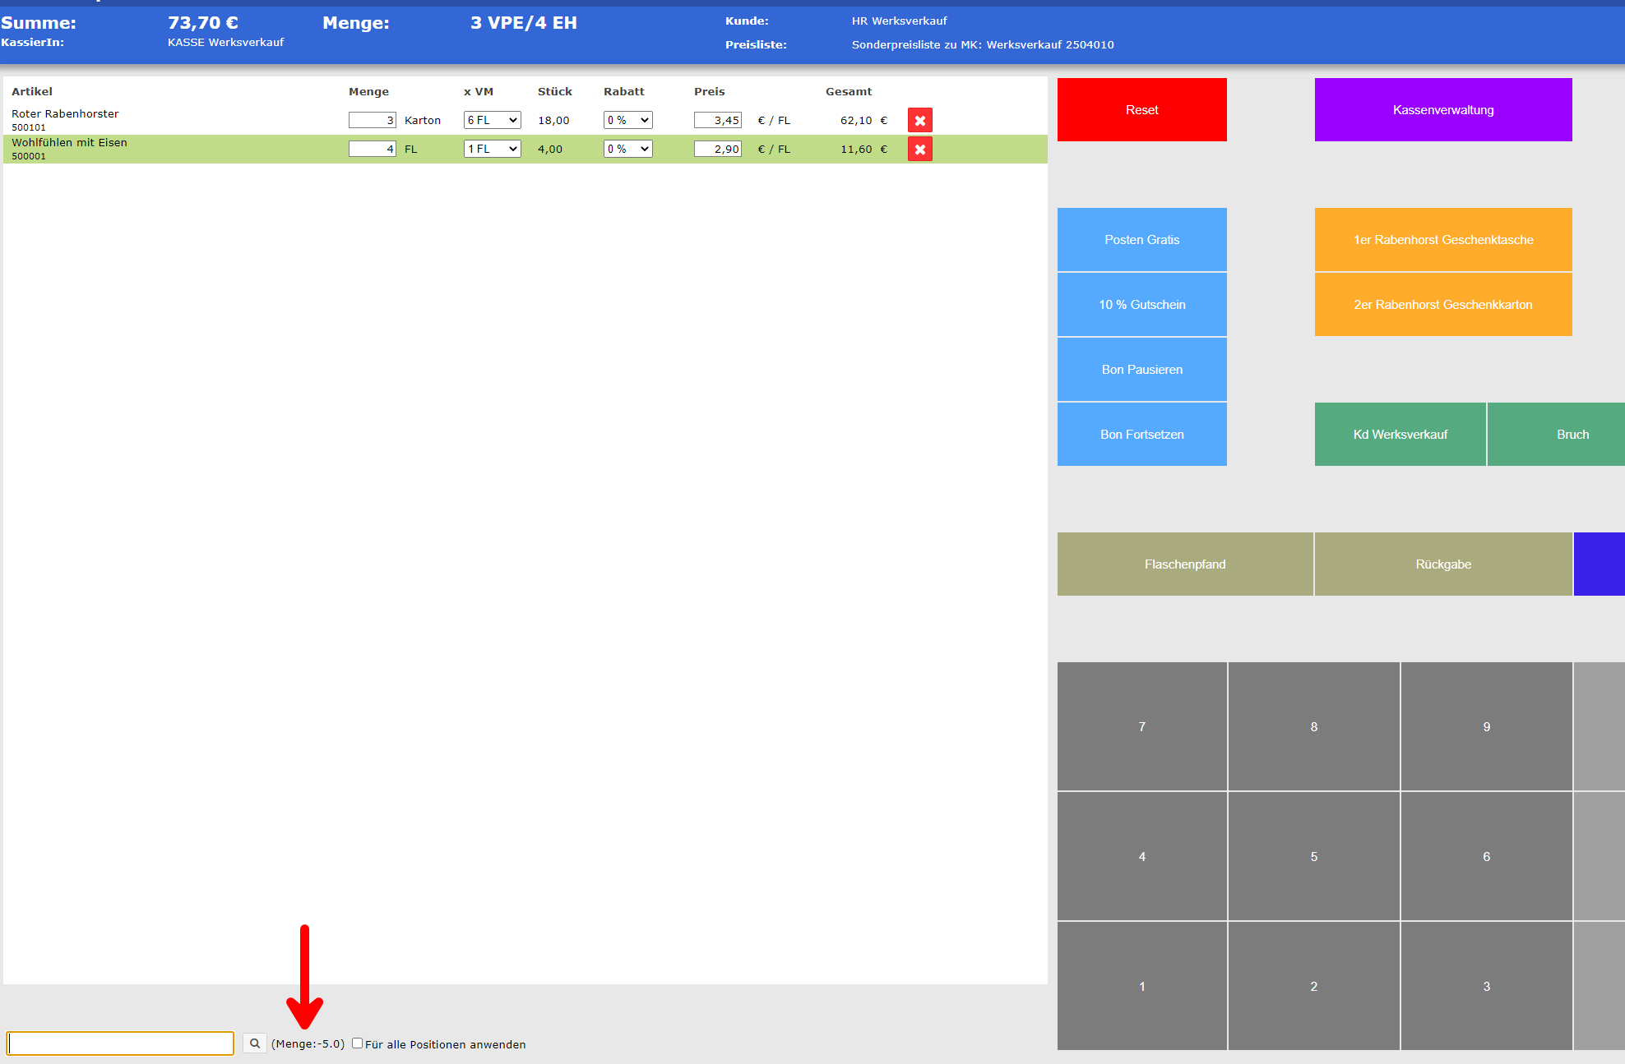Click Bon Pausieren
Screen dimensions: 1625x1064
point(1141,370)
